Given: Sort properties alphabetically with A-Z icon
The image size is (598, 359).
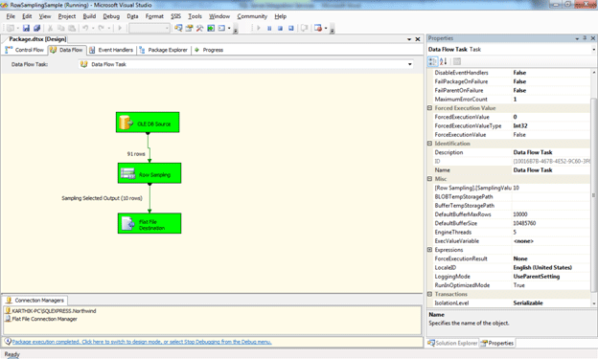Looking at the screenshot, I should tap(443, 61).
